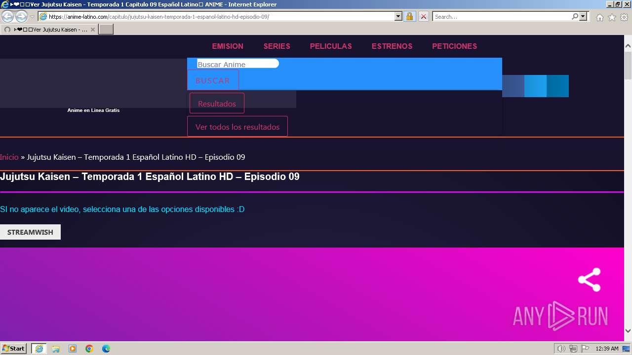Open the PETICIONES menu item
The height and width of the screenshot is (355, 632).
[x=455, y=46]
